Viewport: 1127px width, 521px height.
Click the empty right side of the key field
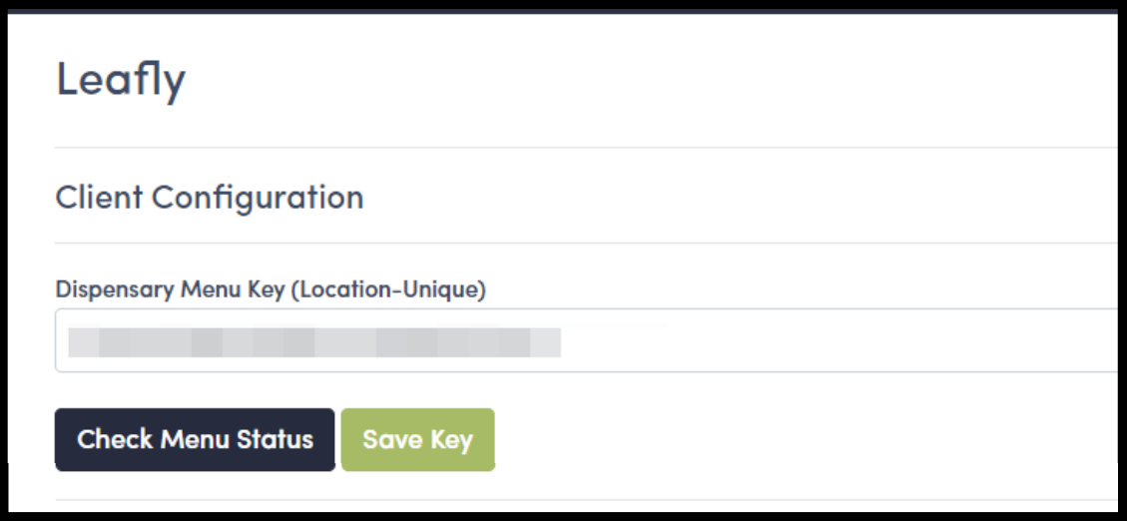(x=839, y=340)
